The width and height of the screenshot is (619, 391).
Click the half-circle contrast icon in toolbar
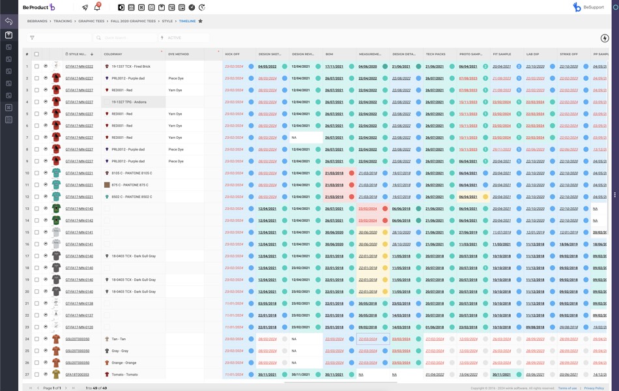pos(121,7)
